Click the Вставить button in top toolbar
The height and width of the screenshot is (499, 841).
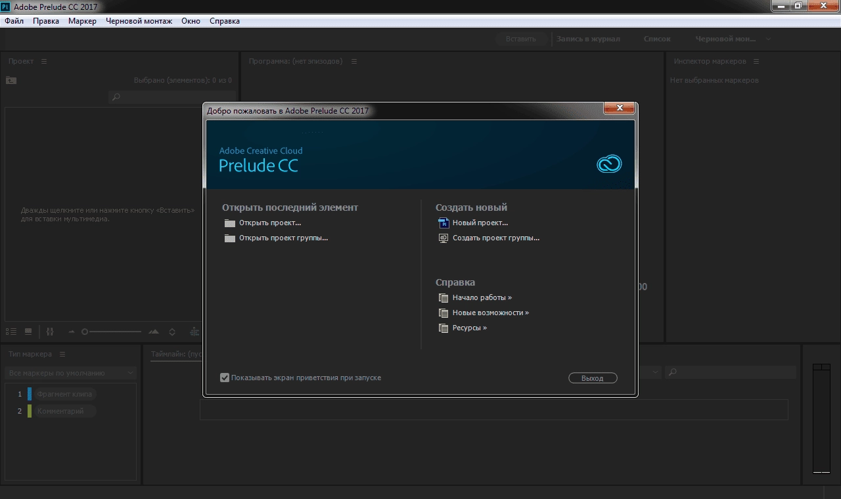click(x=521, y=39)
